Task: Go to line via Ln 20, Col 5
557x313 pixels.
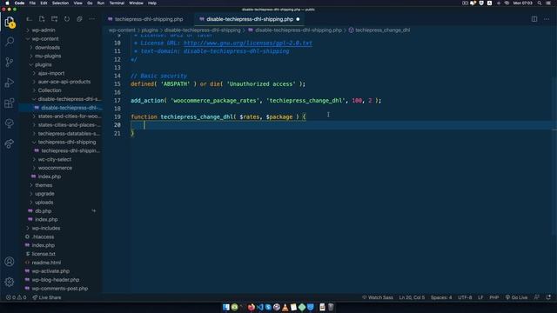Action: [412, 297]
